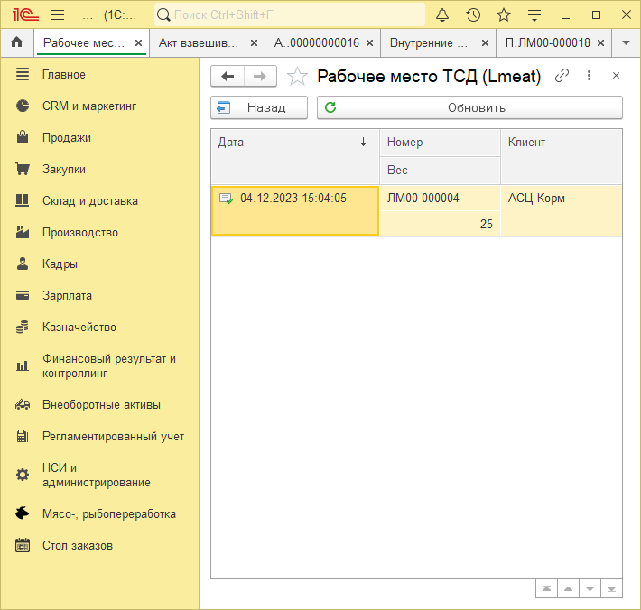Viewport: 641px width, 610px height.
Task: Sort by the Дата column header
Action: [x=295, y=156]
